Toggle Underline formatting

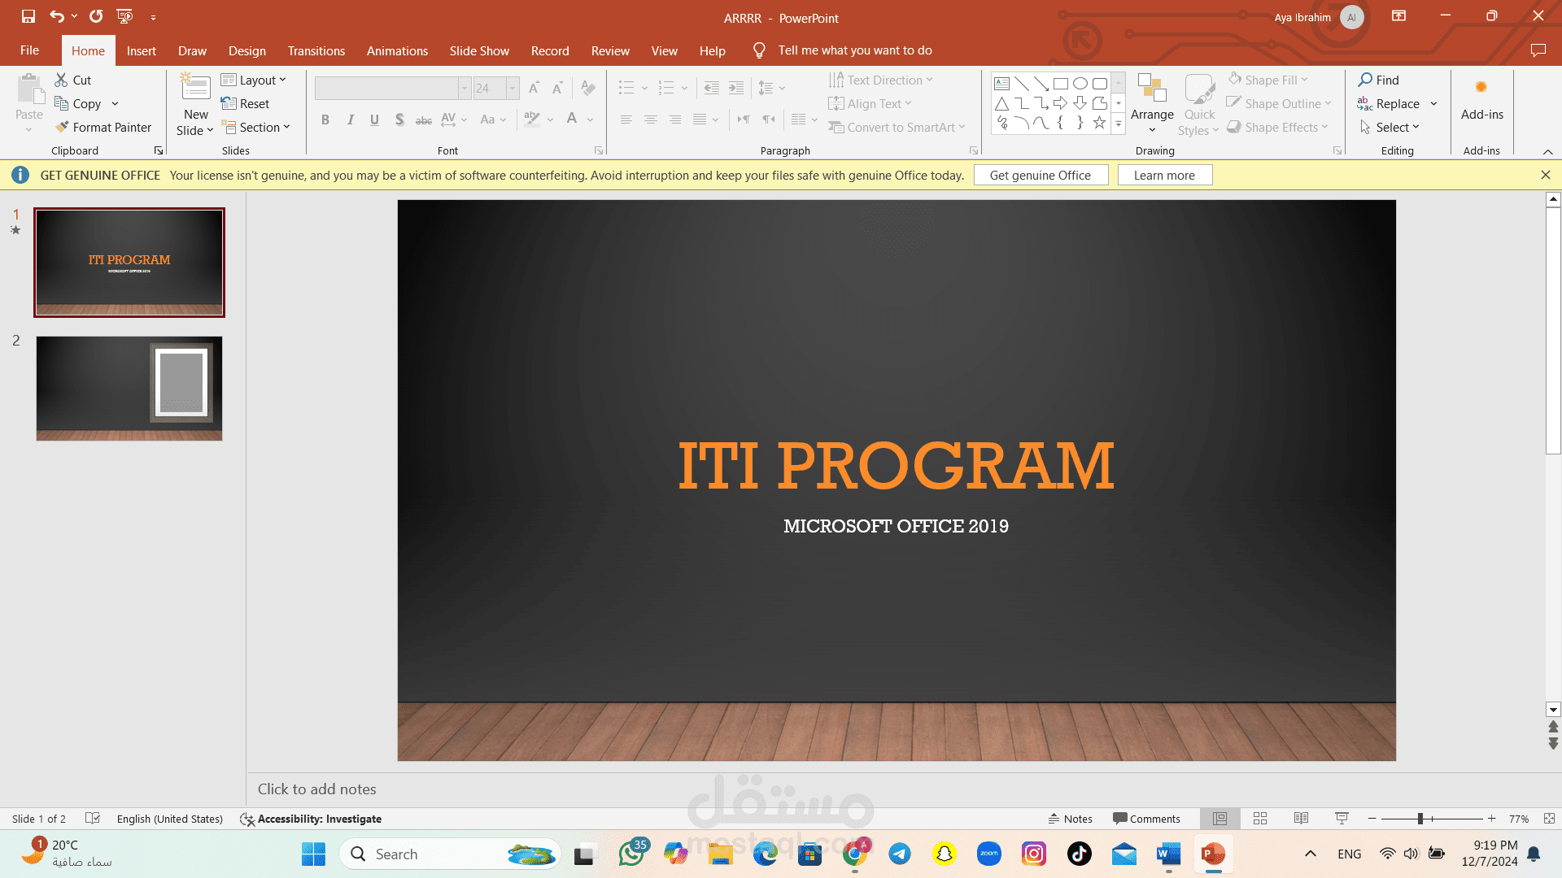(374, 120)
